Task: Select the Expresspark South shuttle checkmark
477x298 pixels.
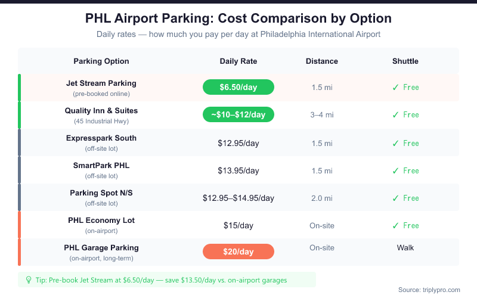Action: [395, 143]
